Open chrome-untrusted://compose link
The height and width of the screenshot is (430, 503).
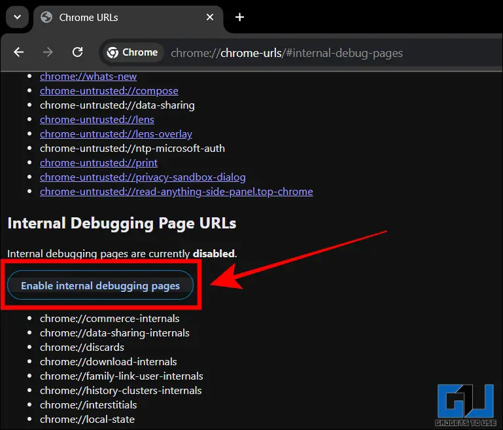[x=109, y=91]
